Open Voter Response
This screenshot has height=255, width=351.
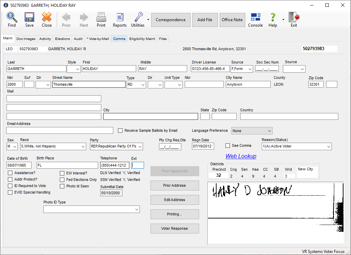[x=174, y=228]
